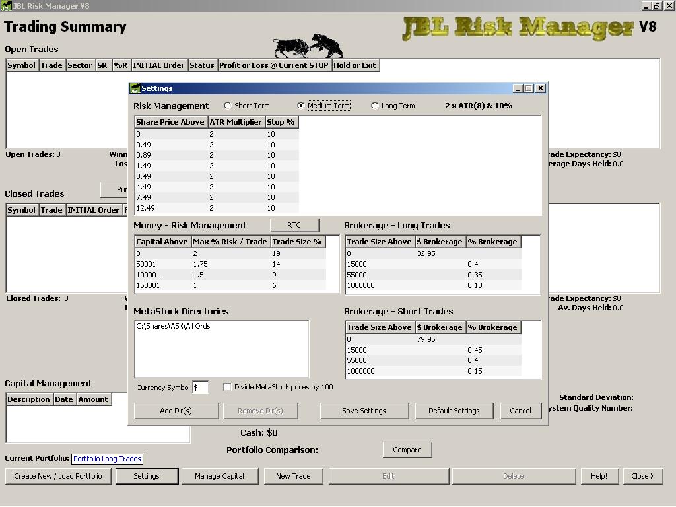This screenshot has height=507, width=676.
Task: Click the Settings dialog title bar icon
Action: click(x=135, y=88)
